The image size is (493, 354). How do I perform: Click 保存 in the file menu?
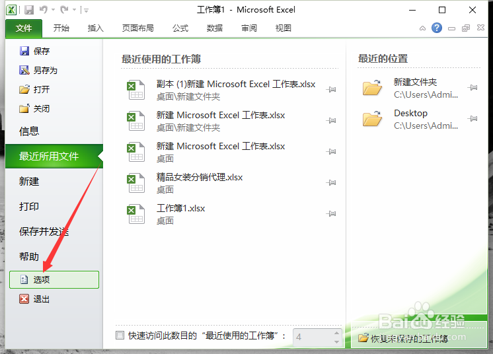(34, 51)
